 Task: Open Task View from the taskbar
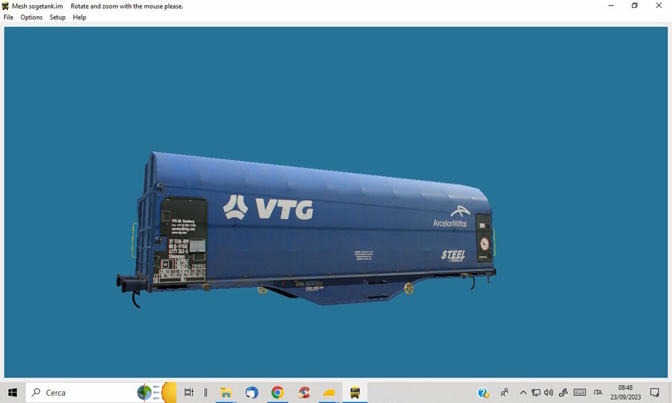[x=189, y=392]
